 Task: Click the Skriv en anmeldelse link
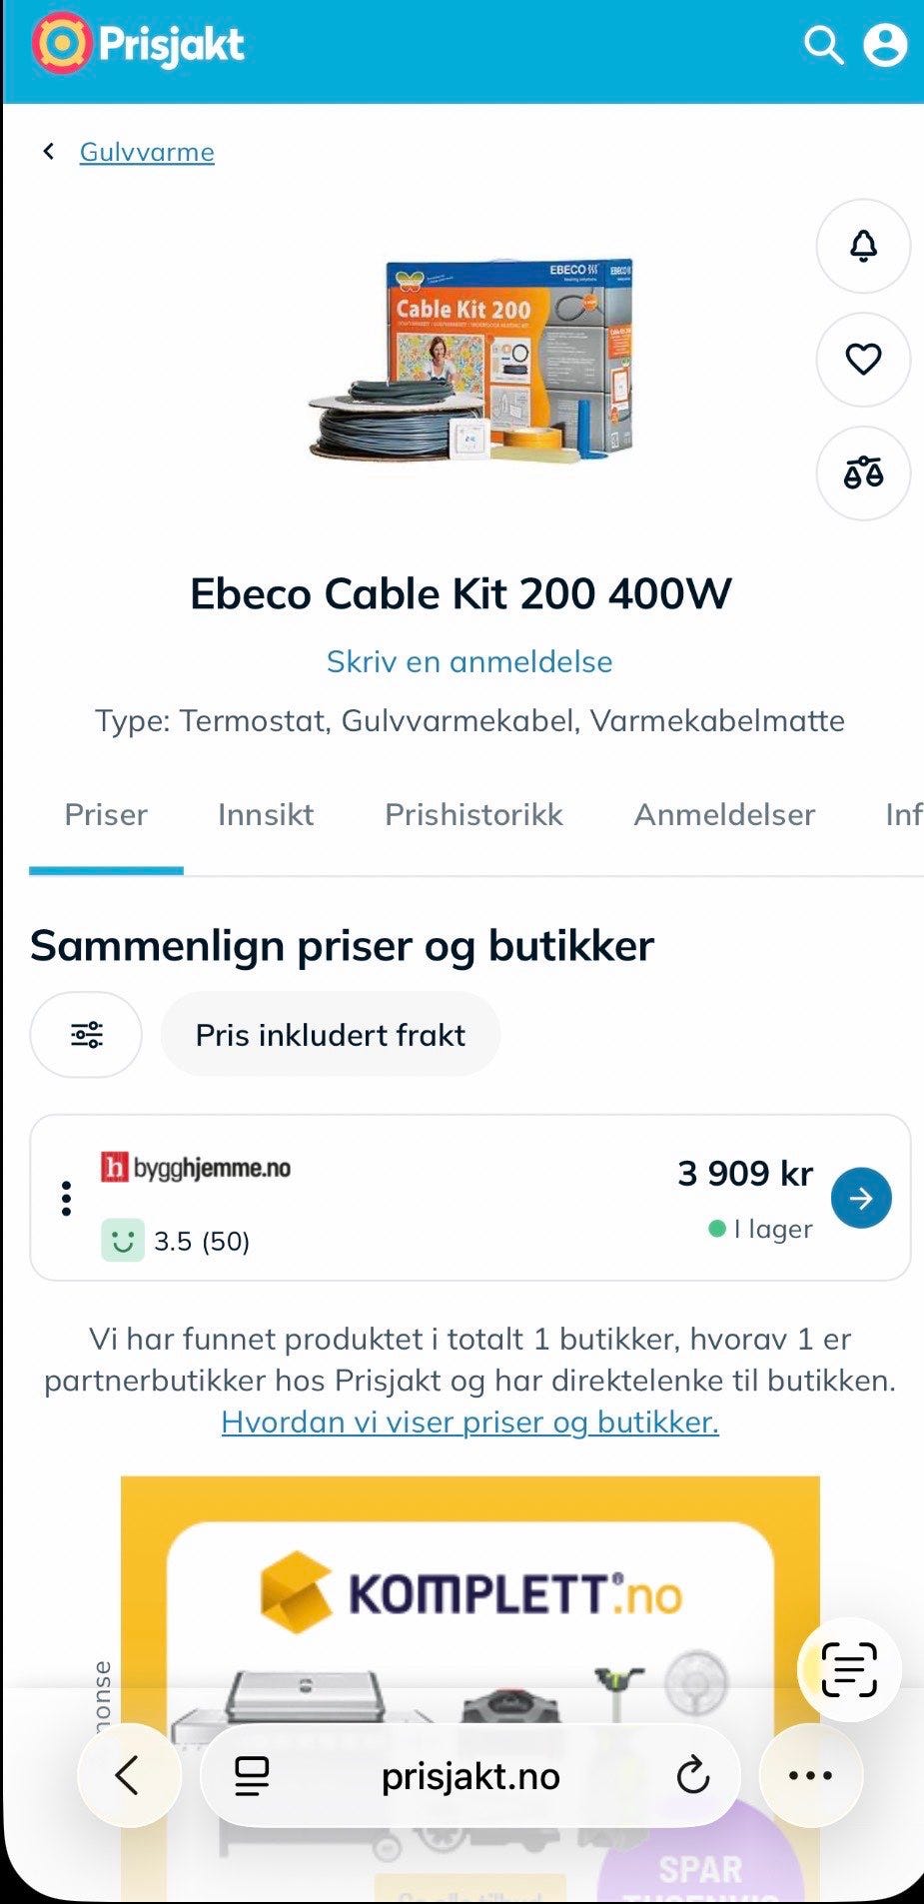[469, 661]
